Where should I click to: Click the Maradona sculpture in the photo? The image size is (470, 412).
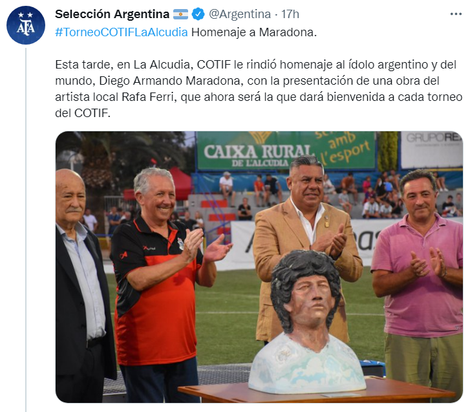pyautogui.click(x=306, y=322)
